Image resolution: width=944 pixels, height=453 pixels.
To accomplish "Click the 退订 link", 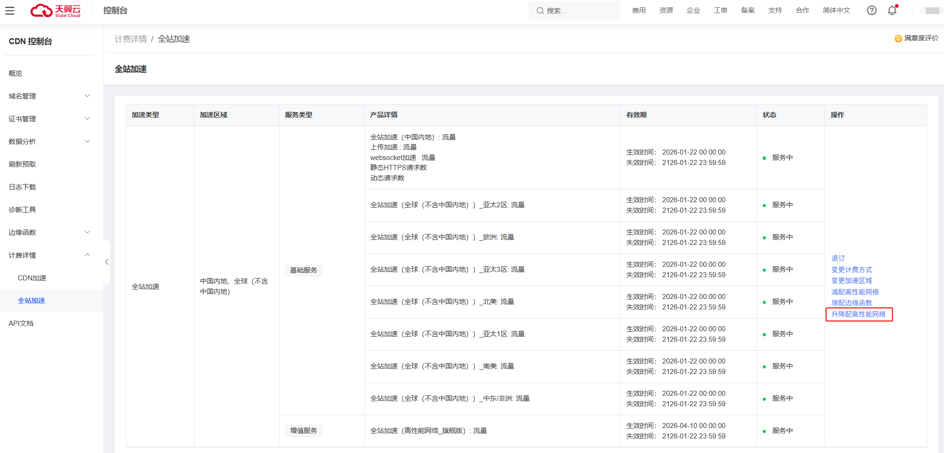I will click(838, 259).
